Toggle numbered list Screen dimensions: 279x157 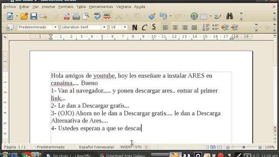(206, 27)
